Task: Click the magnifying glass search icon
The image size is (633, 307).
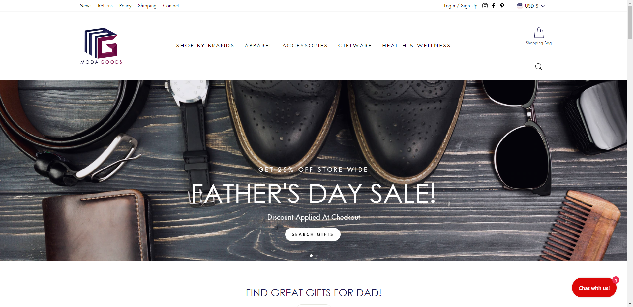Action: [539, 67]
